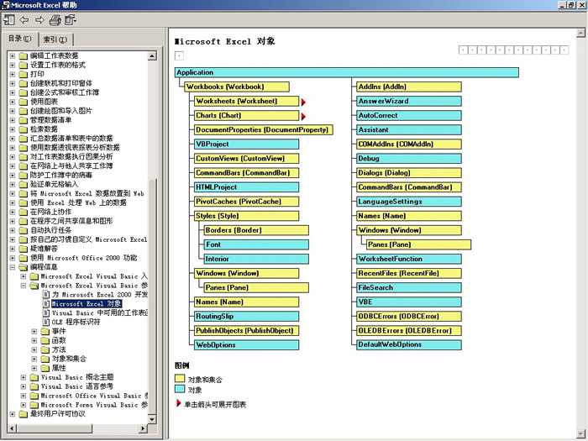
Task: Open the Options toolbar icon menu
Action: click(x=70, y=19)
